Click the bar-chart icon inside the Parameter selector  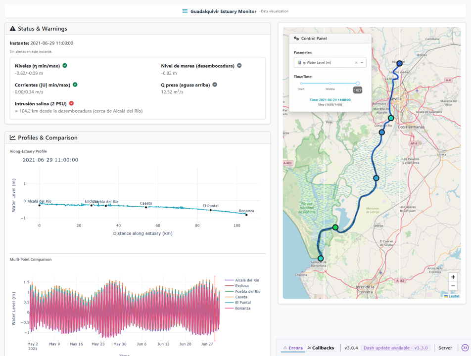point(299,63)
